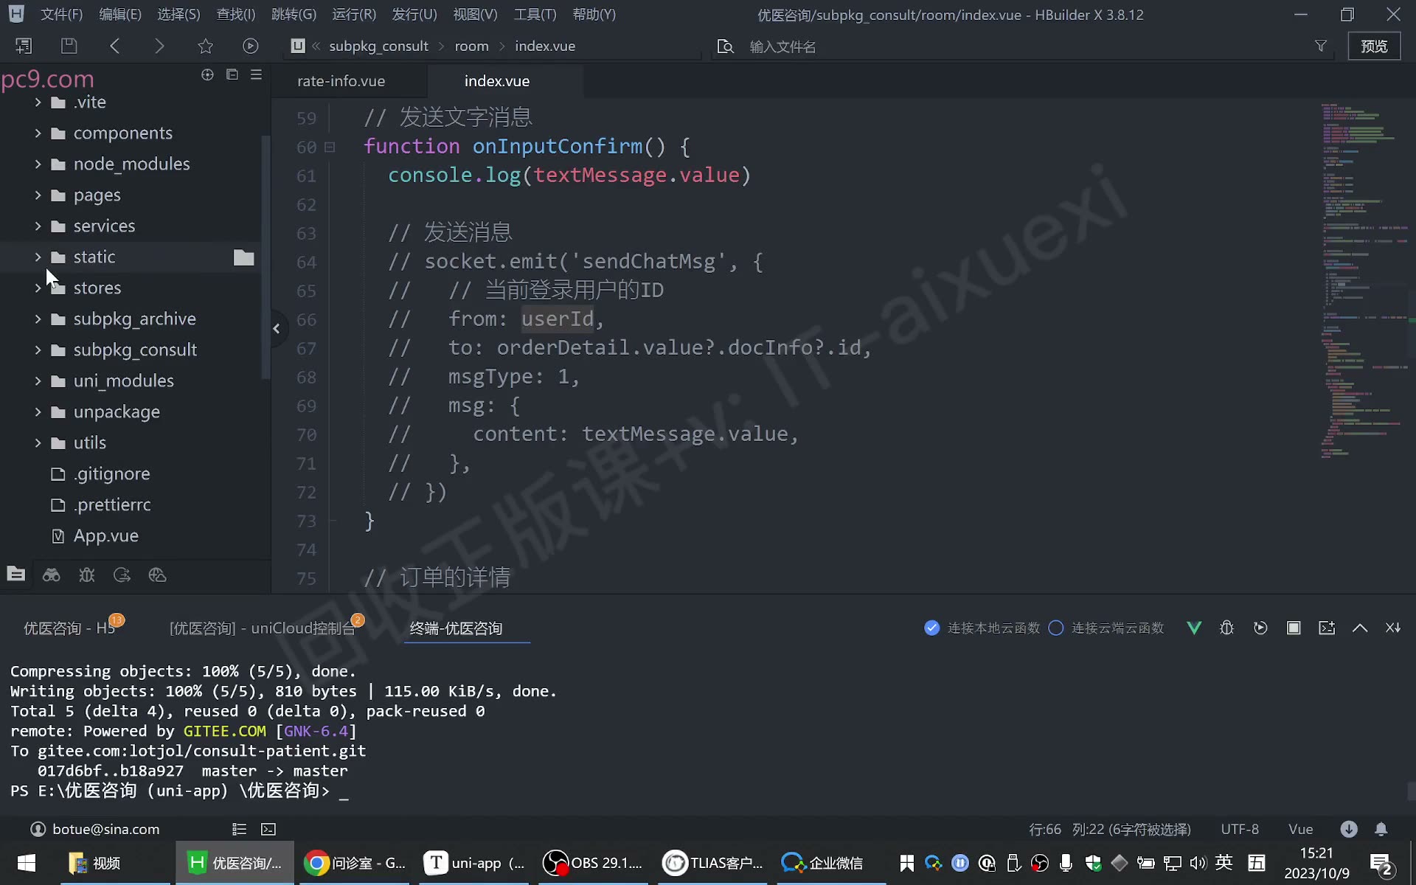Open App.vue in project tree
1416x885 pixels.
coord(105,535)
